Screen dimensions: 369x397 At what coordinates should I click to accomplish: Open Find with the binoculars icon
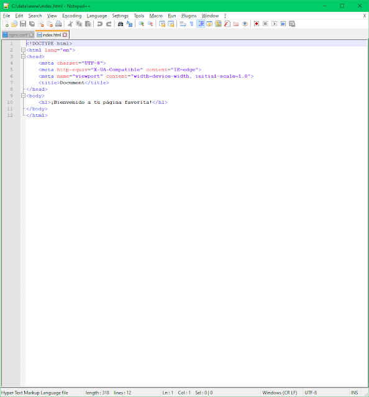click(121, 24)
